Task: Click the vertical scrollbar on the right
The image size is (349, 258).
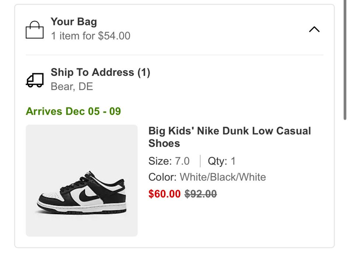Action: coord(345,59)
